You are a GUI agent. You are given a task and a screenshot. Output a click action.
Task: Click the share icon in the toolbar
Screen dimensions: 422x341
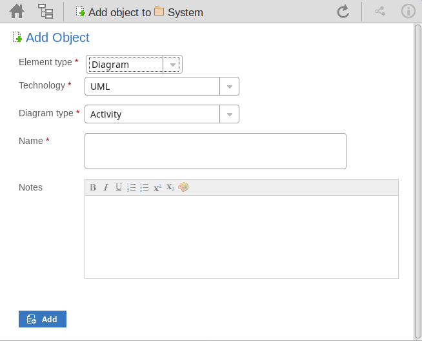[380, 11]
